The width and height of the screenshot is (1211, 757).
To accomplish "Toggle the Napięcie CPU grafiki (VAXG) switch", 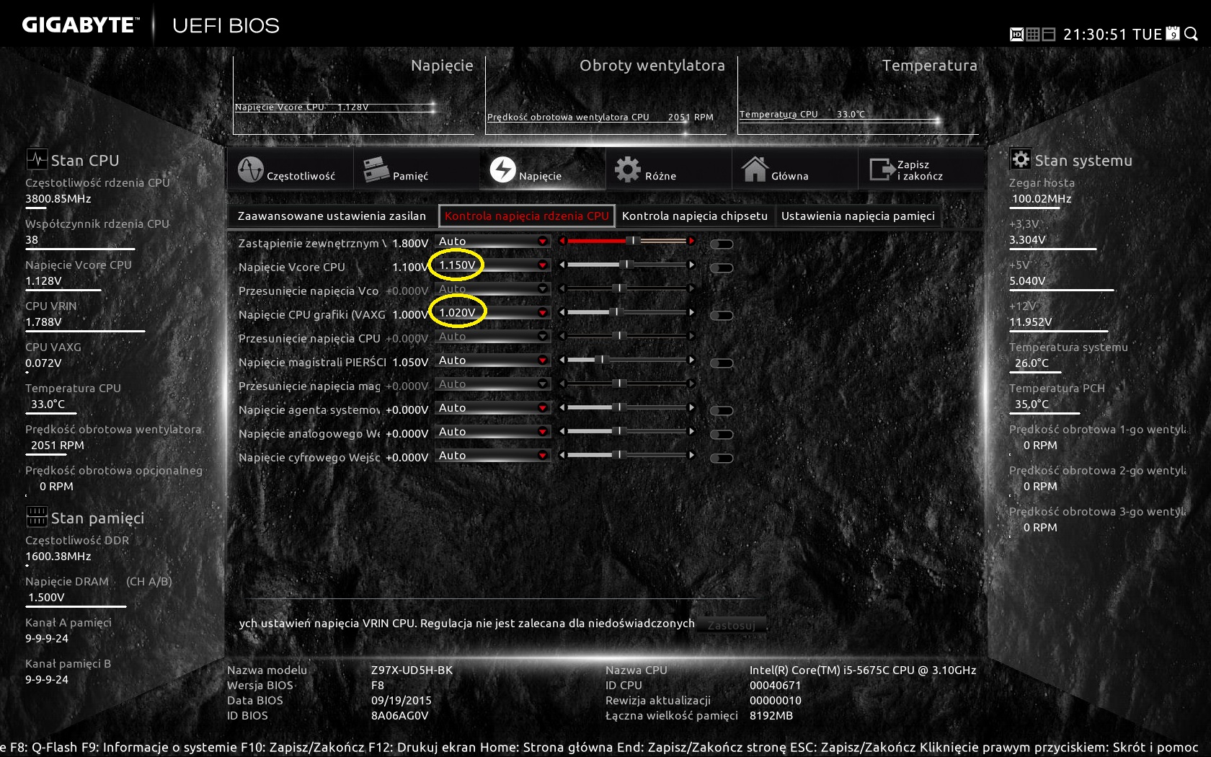I will [x=722, y=316].
